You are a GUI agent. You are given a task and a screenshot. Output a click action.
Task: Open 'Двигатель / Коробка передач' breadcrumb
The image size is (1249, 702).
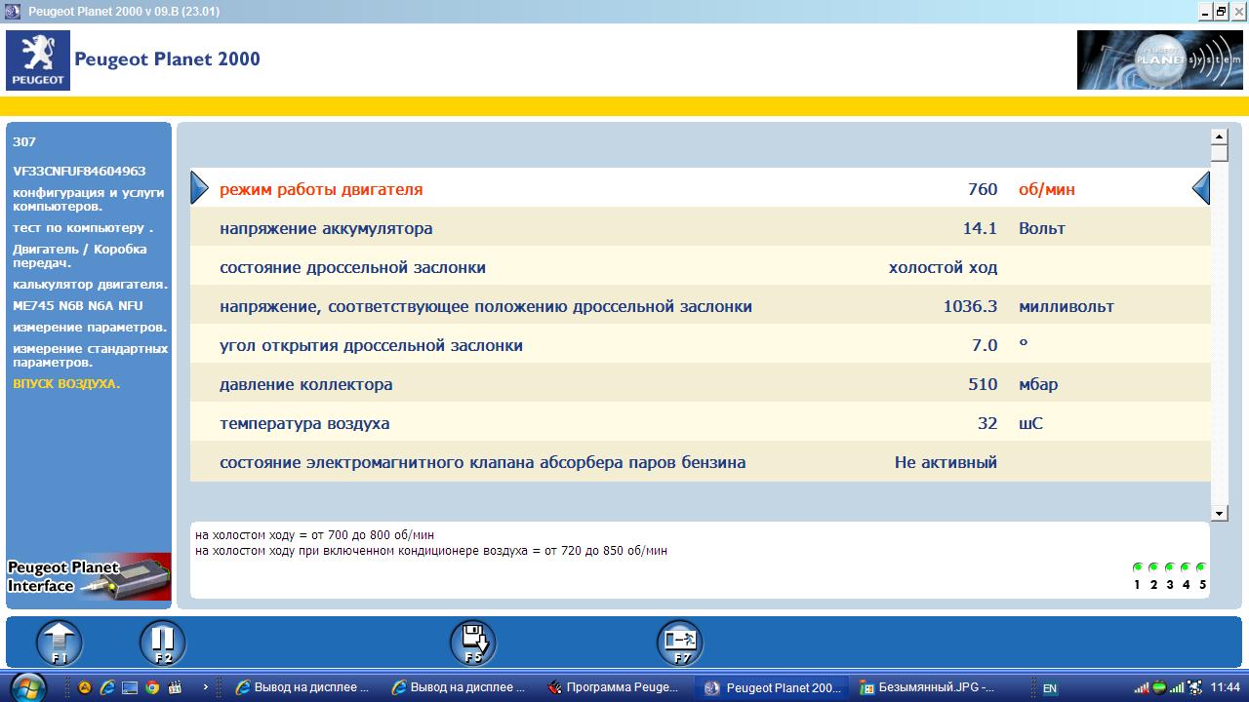point(80,255)
